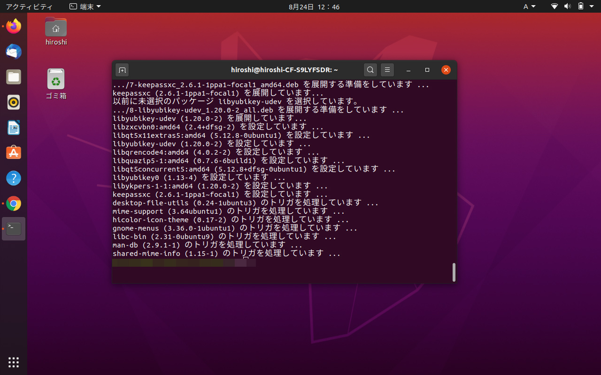
Task: Open the input method A dropdown
Action: [530, 7]
